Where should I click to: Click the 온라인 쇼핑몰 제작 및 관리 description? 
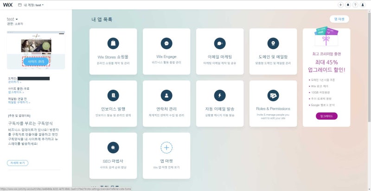pos(113,63)
